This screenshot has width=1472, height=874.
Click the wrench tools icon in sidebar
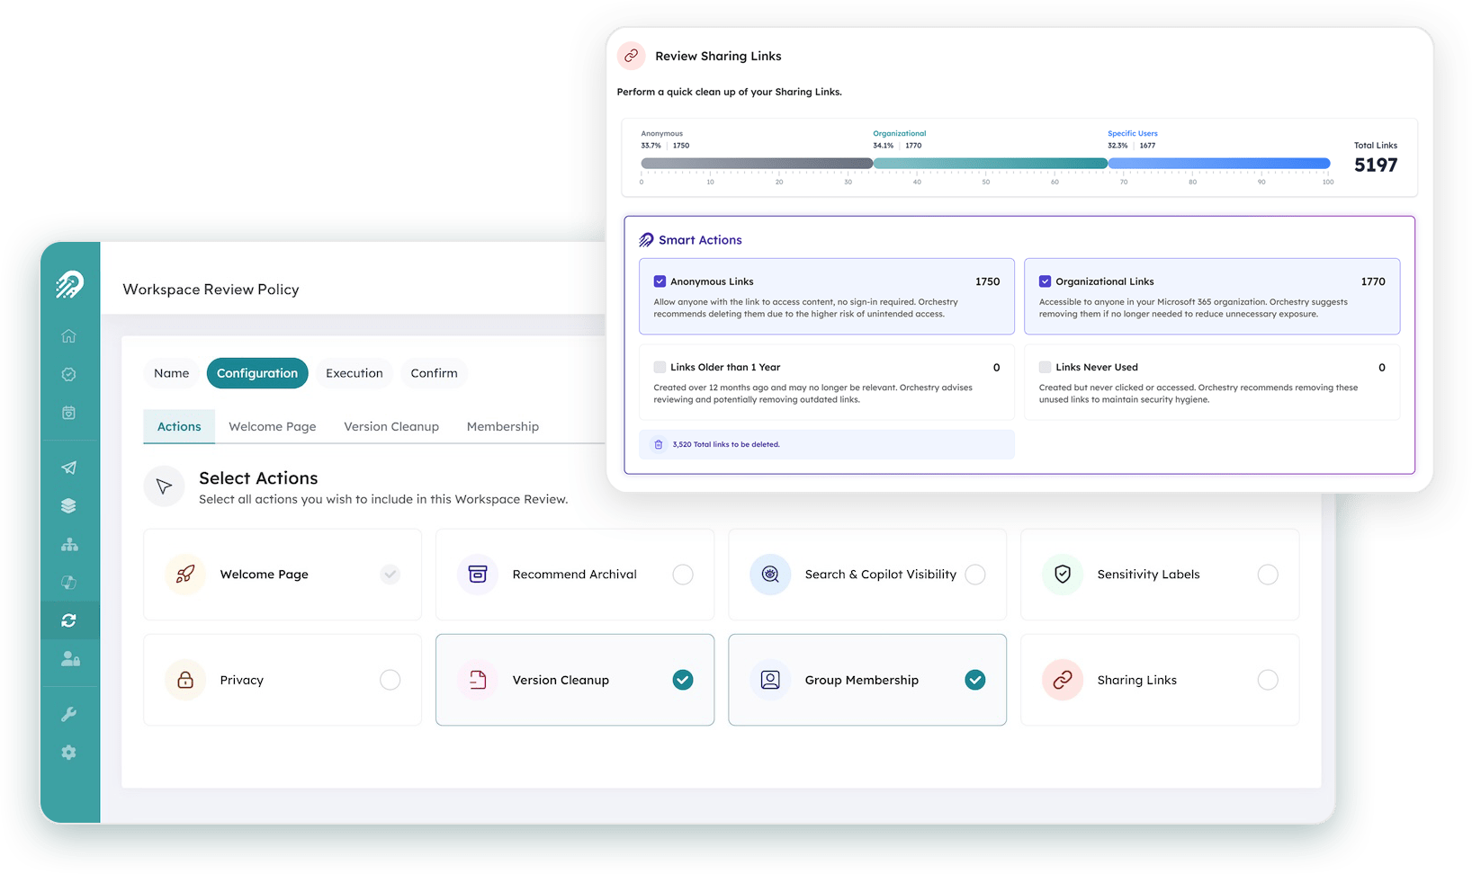point(68,713)
